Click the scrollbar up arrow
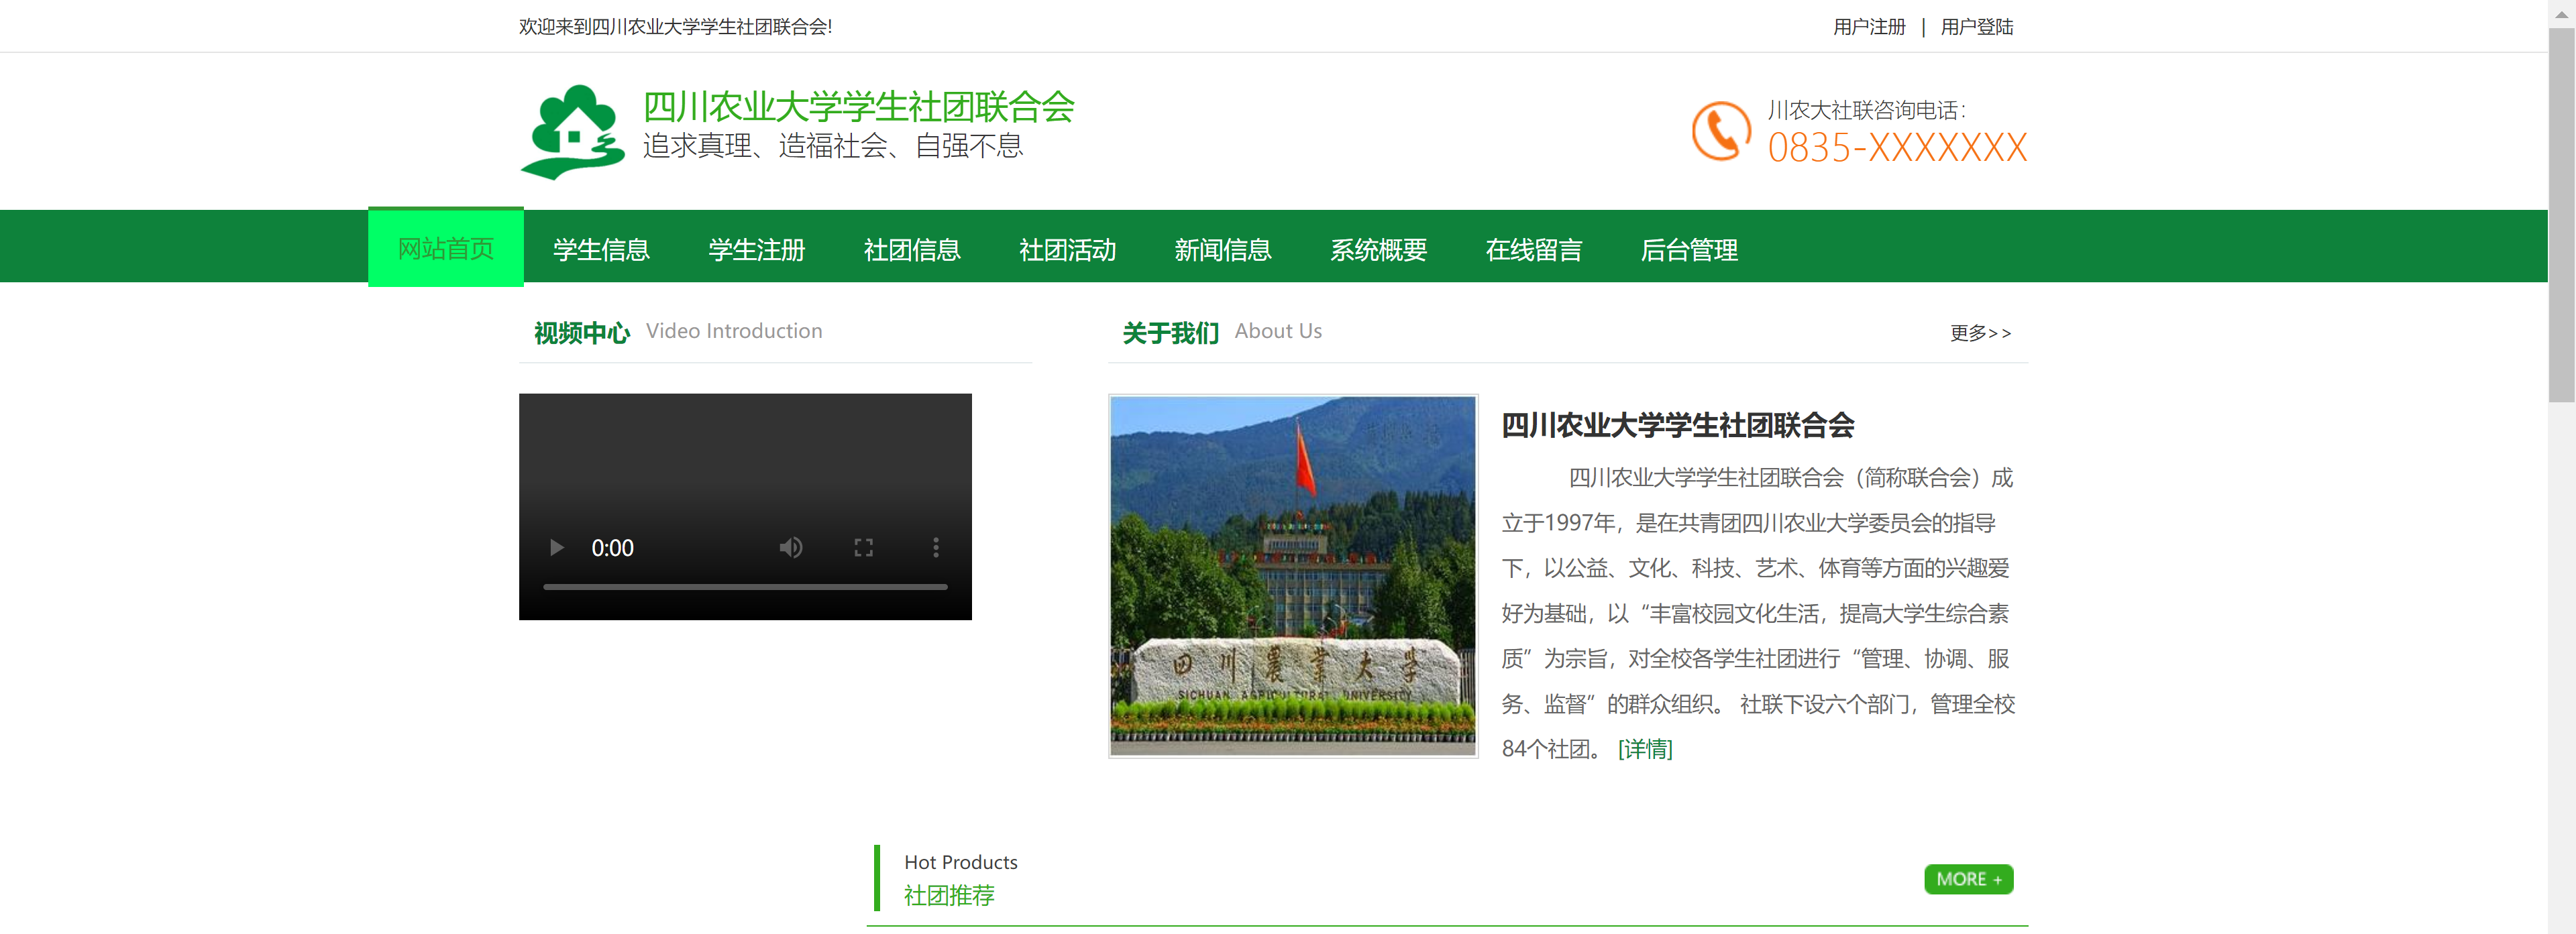The height and width of the screenshot is (934, 2576). (x=2561, y=13)
